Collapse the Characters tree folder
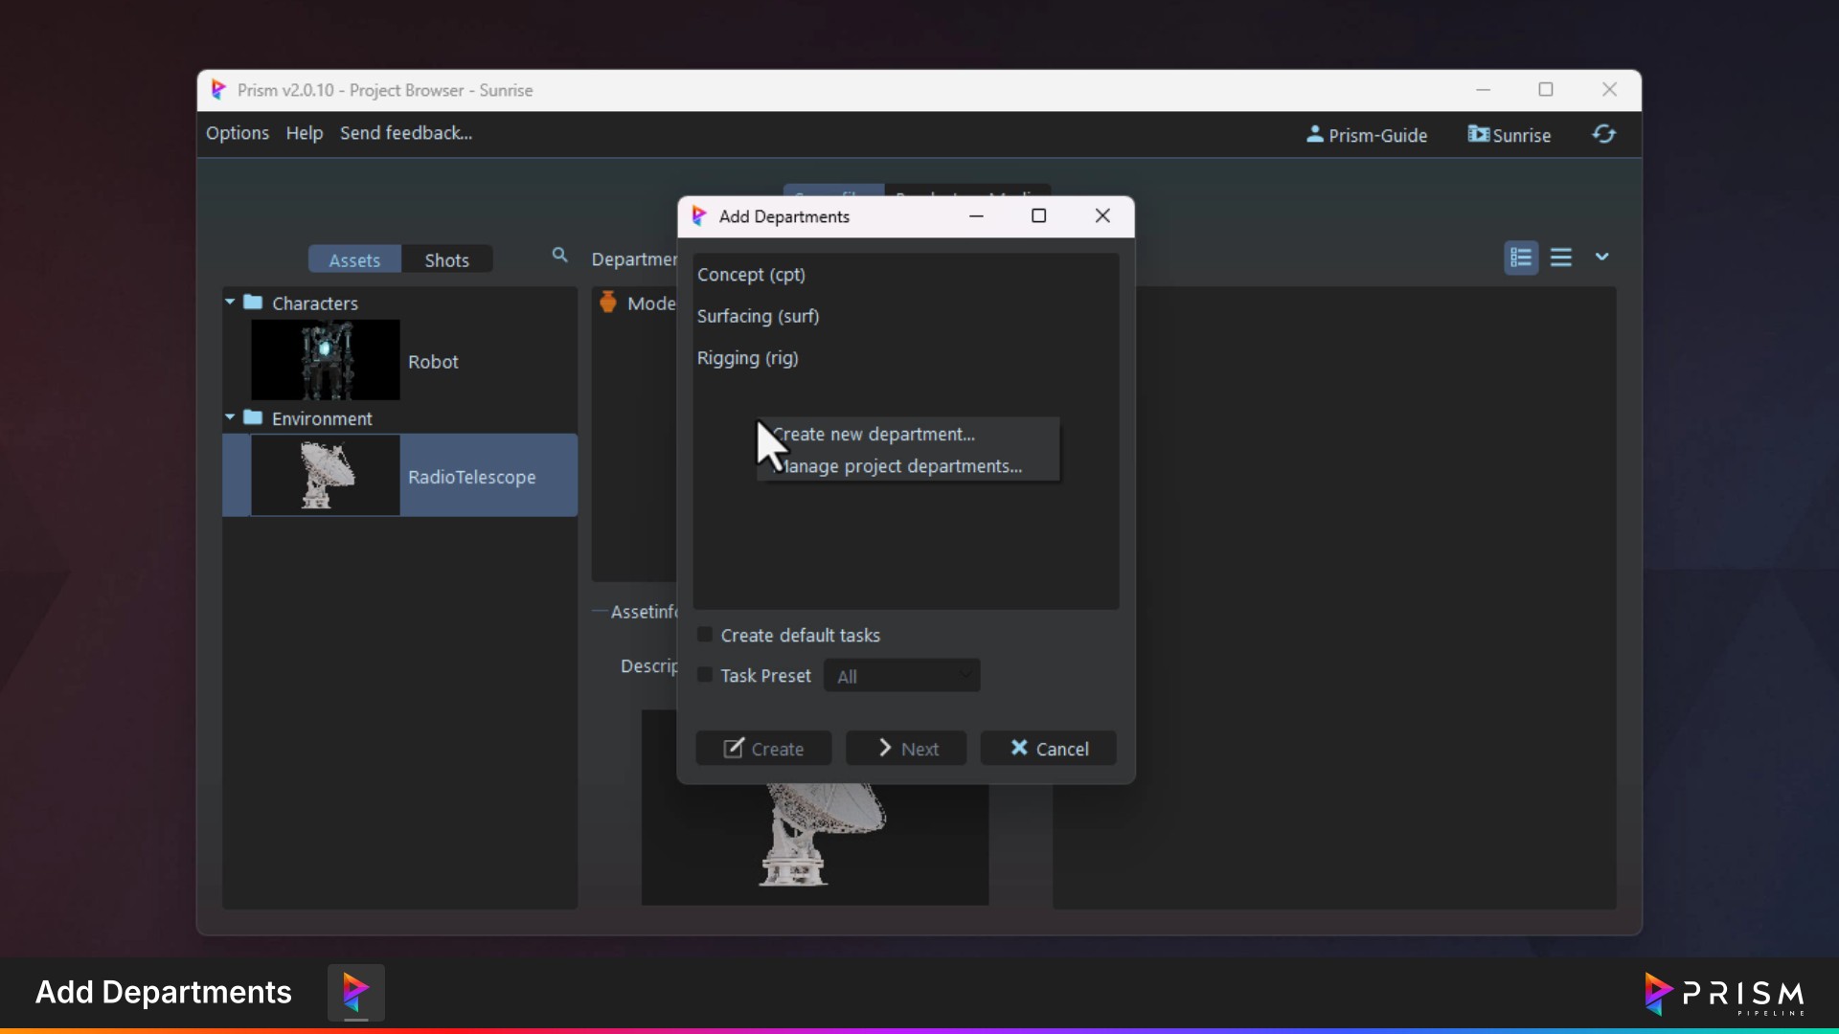The image size is (1839, 1034). (x=230, y=303)
